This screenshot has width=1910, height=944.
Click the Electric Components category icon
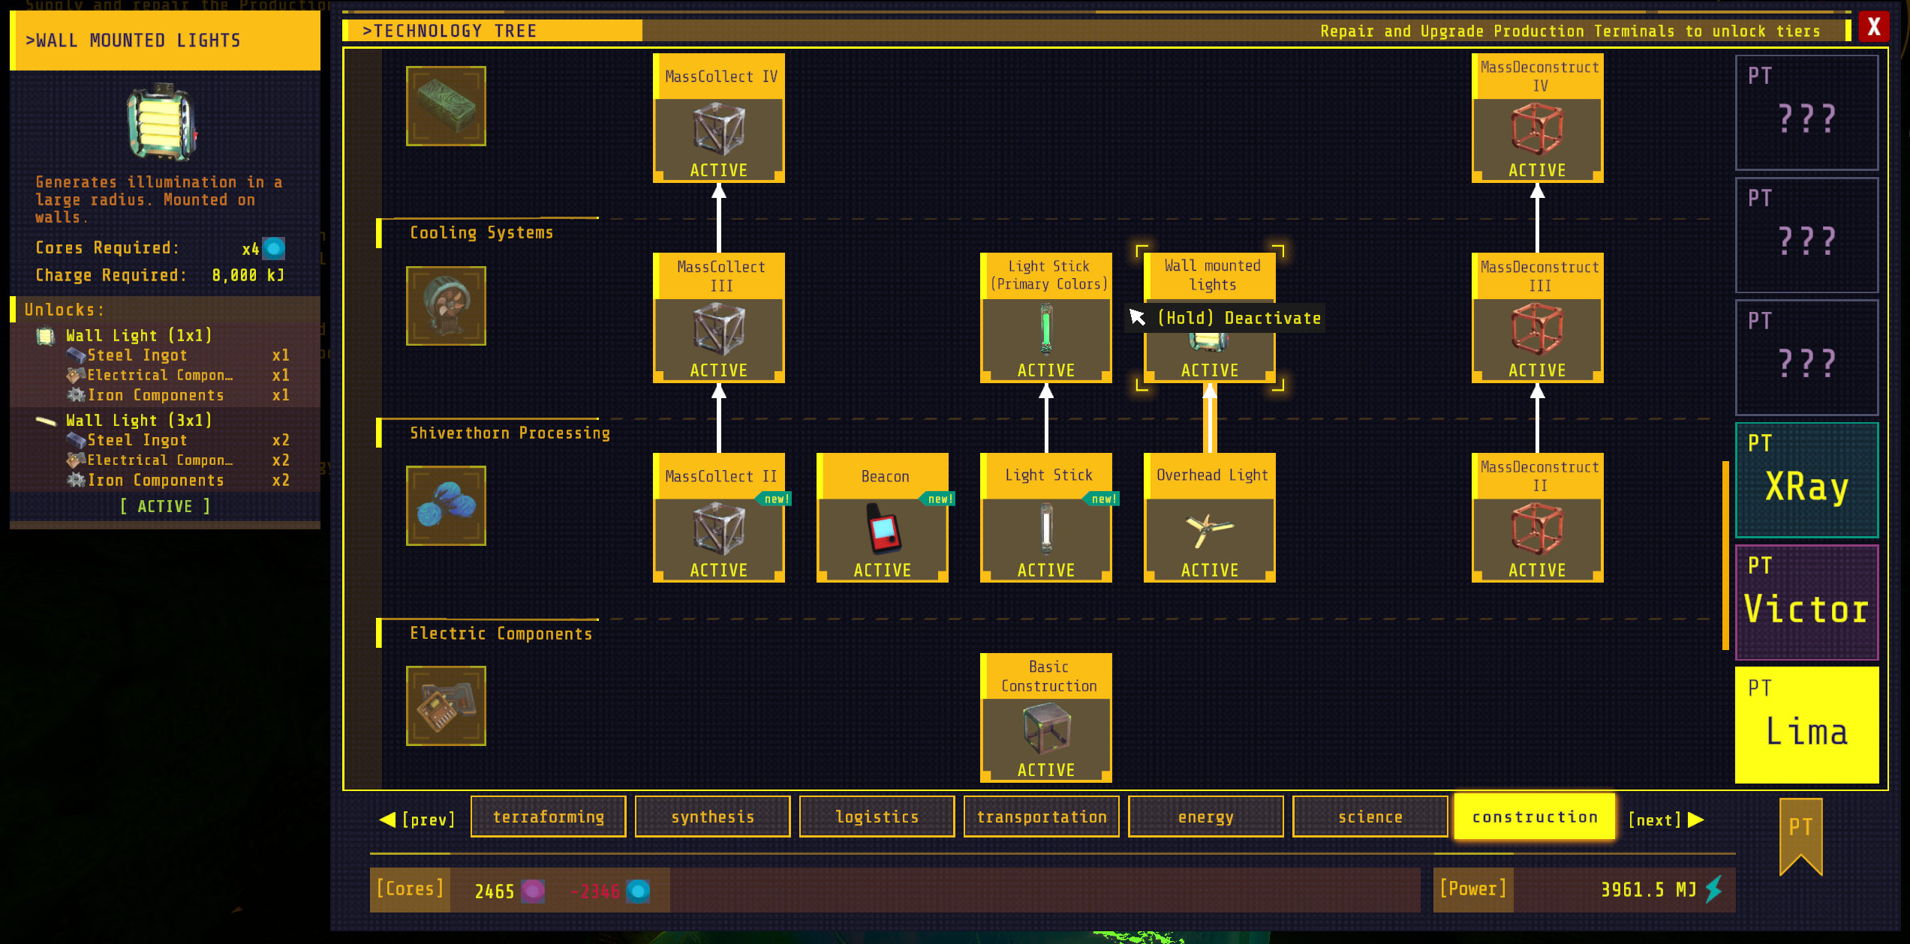(445, 706)
